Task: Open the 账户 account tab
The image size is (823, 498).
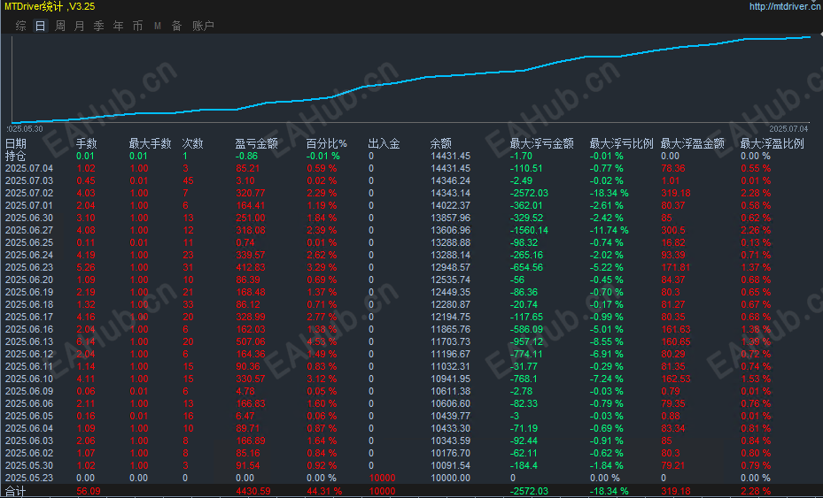Action: click(x=203, y=26)
